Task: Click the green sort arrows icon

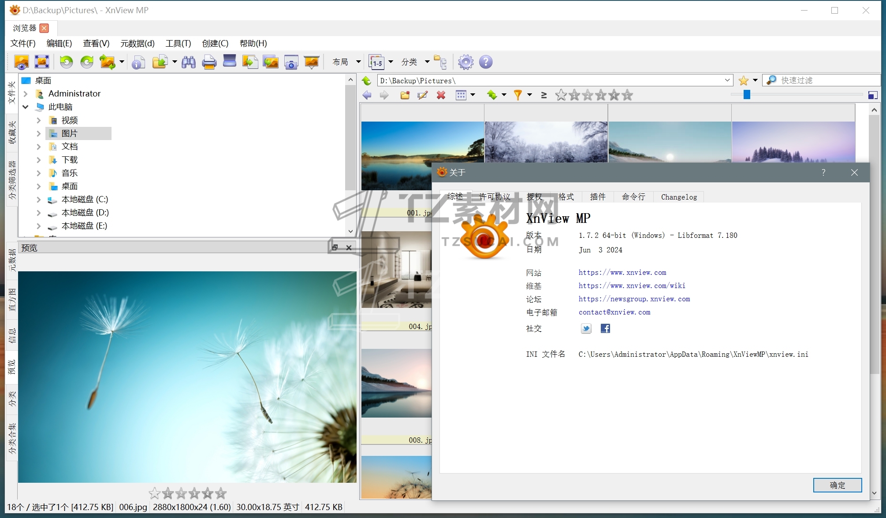Action: tap(492, 95)
